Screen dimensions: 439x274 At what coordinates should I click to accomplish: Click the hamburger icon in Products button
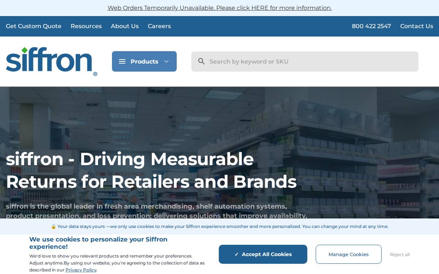(122, 61)
